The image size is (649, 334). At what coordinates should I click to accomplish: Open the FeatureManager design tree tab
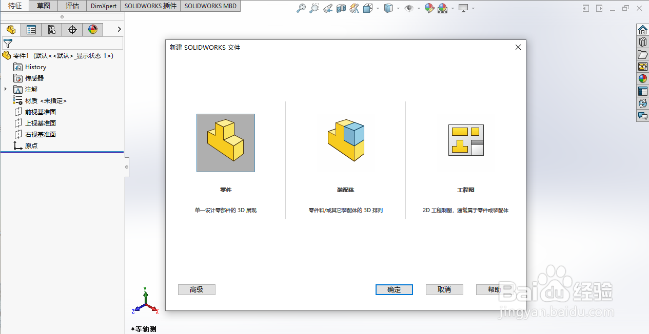pyautogui.click(x=11, y=30)
